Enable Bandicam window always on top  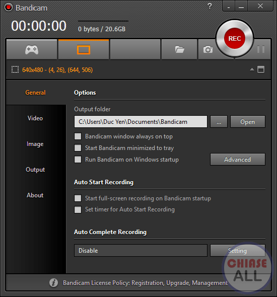tap(78, 136)
